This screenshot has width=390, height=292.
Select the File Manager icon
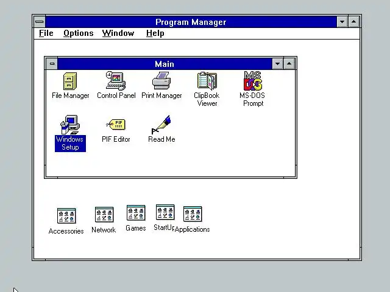[x=70, y=81]
